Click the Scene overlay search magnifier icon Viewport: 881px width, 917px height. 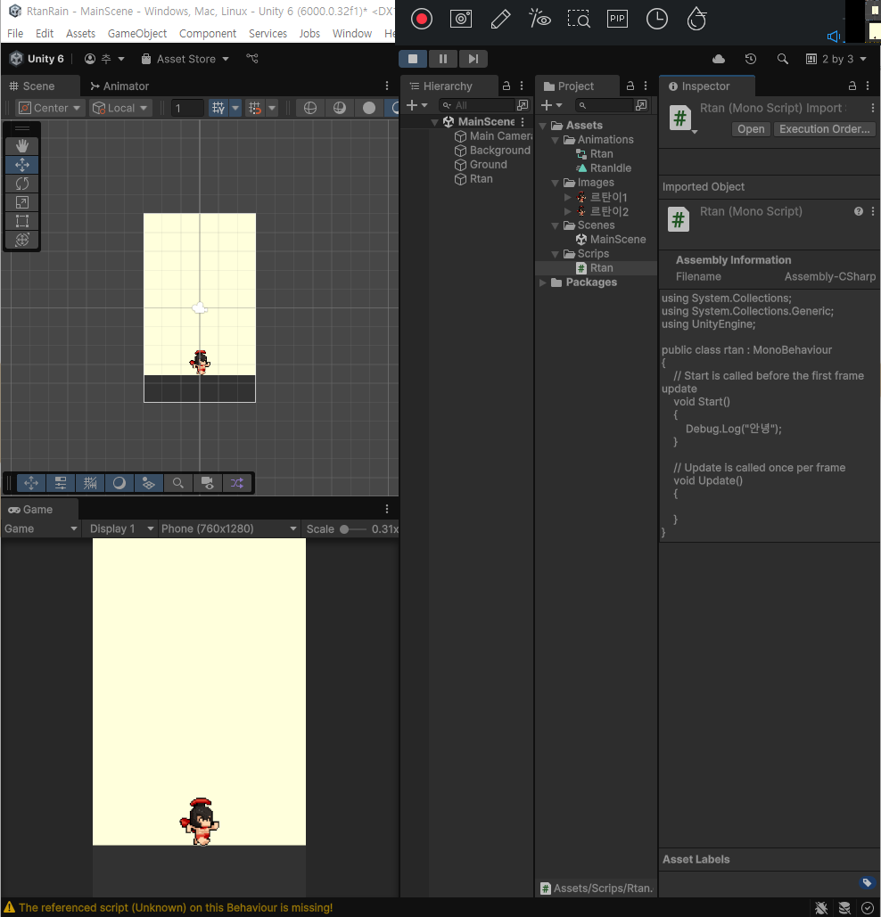tap(177, 483)
